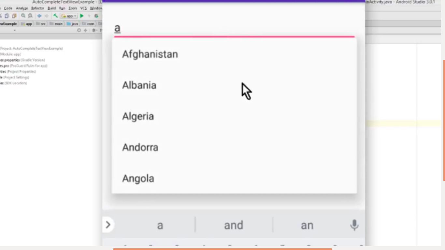Open the Project view selector dropdown arrow
Screen dimensions: 445x250
14,30
